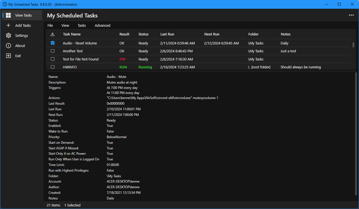Click the warning triangle column header icon
The width and height of the screenshot is (359, 209).
(52, 34)
